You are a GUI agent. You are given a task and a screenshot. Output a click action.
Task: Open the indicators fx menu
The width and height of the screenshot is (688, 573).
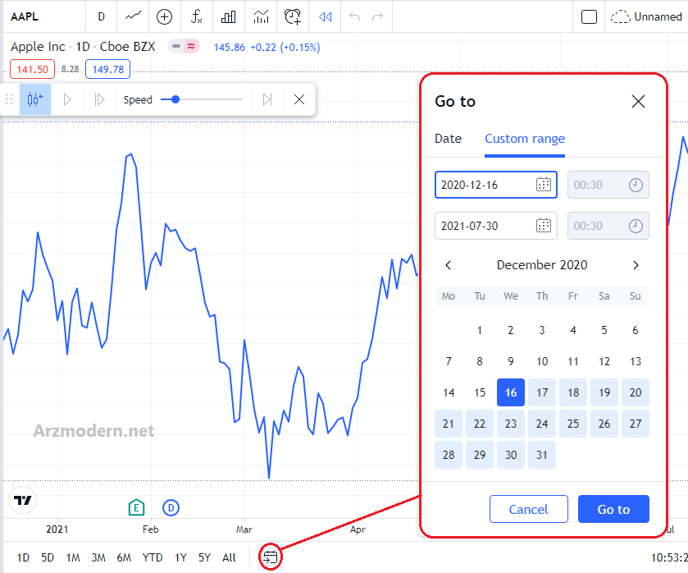(x=196, y=16)
